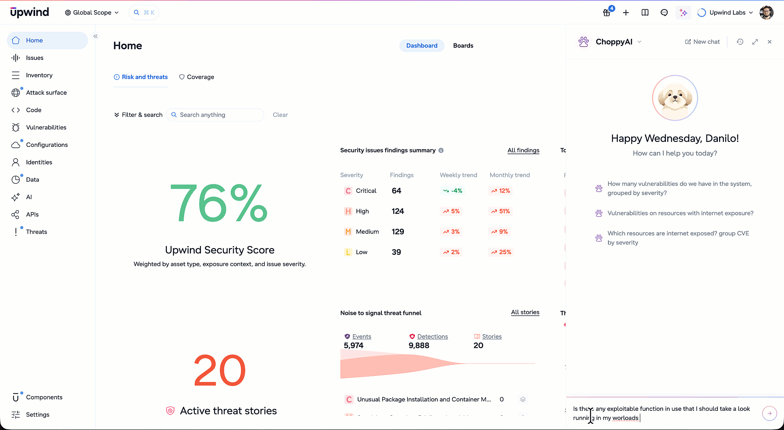
Task: Select the Coverage tab
Action: 196,77
